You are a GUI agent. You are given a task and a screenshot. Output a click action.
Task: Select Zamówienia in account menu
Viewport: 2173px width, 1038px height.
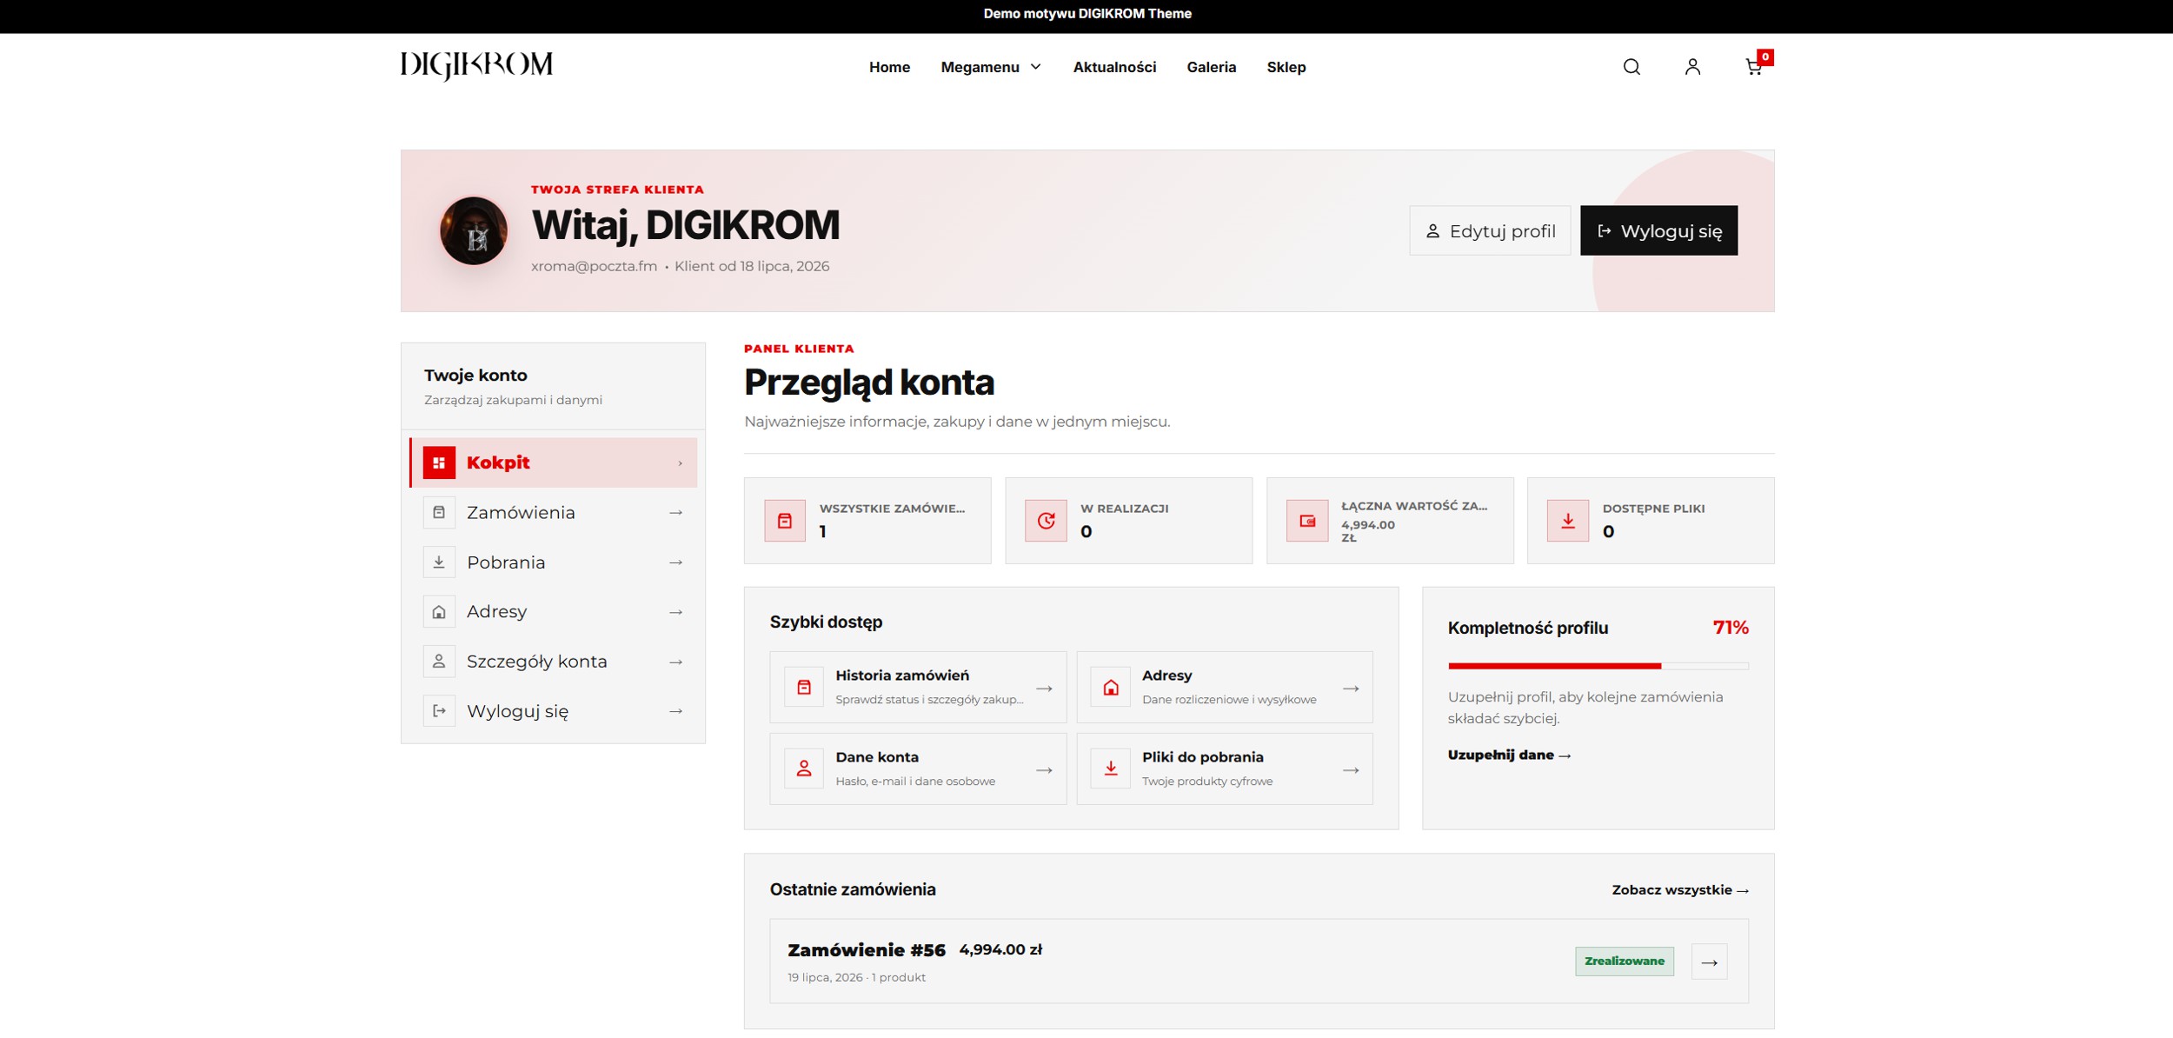(553, 512)
